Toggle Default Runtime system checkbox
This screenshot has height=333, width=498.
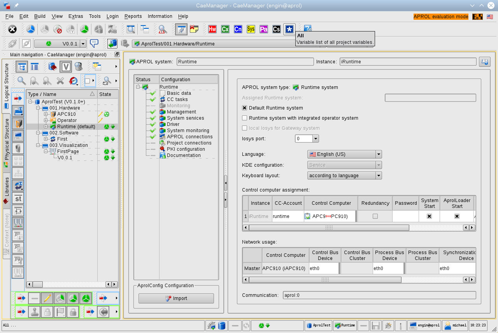[x=244, y=108]
